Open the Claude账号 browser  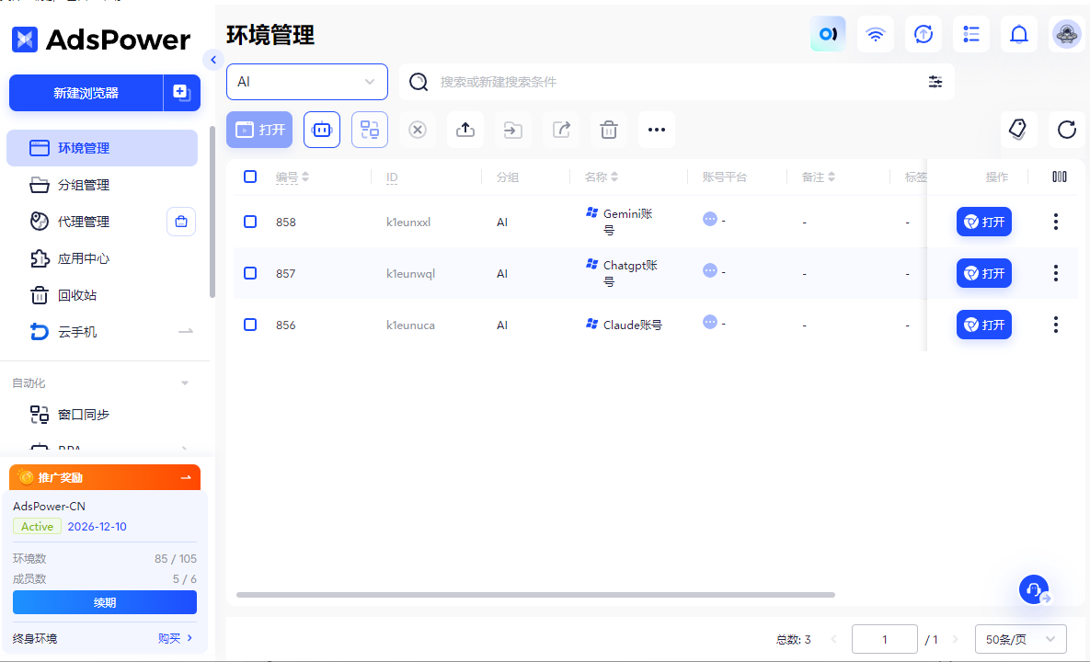[983, 325]
